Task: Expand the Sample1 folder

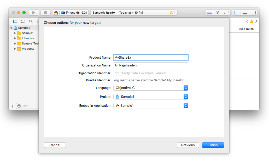Action: click(15, 33)
